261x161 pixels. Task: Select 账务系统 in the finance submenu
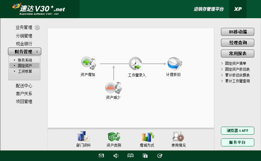(25, 60)
